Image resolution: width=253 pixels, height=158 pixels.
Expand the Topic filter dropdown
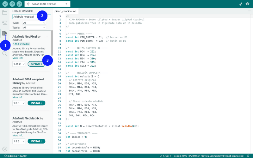(34, 27)
